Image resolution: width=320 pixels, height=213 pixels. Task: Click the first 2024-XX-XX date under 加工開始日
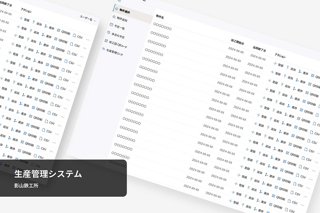[236, 50]
